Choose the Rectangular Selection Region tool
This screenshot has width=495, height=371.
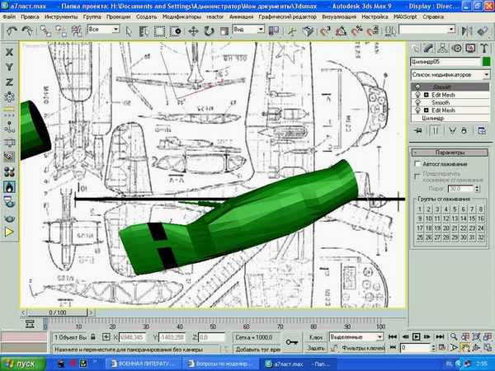159,31
